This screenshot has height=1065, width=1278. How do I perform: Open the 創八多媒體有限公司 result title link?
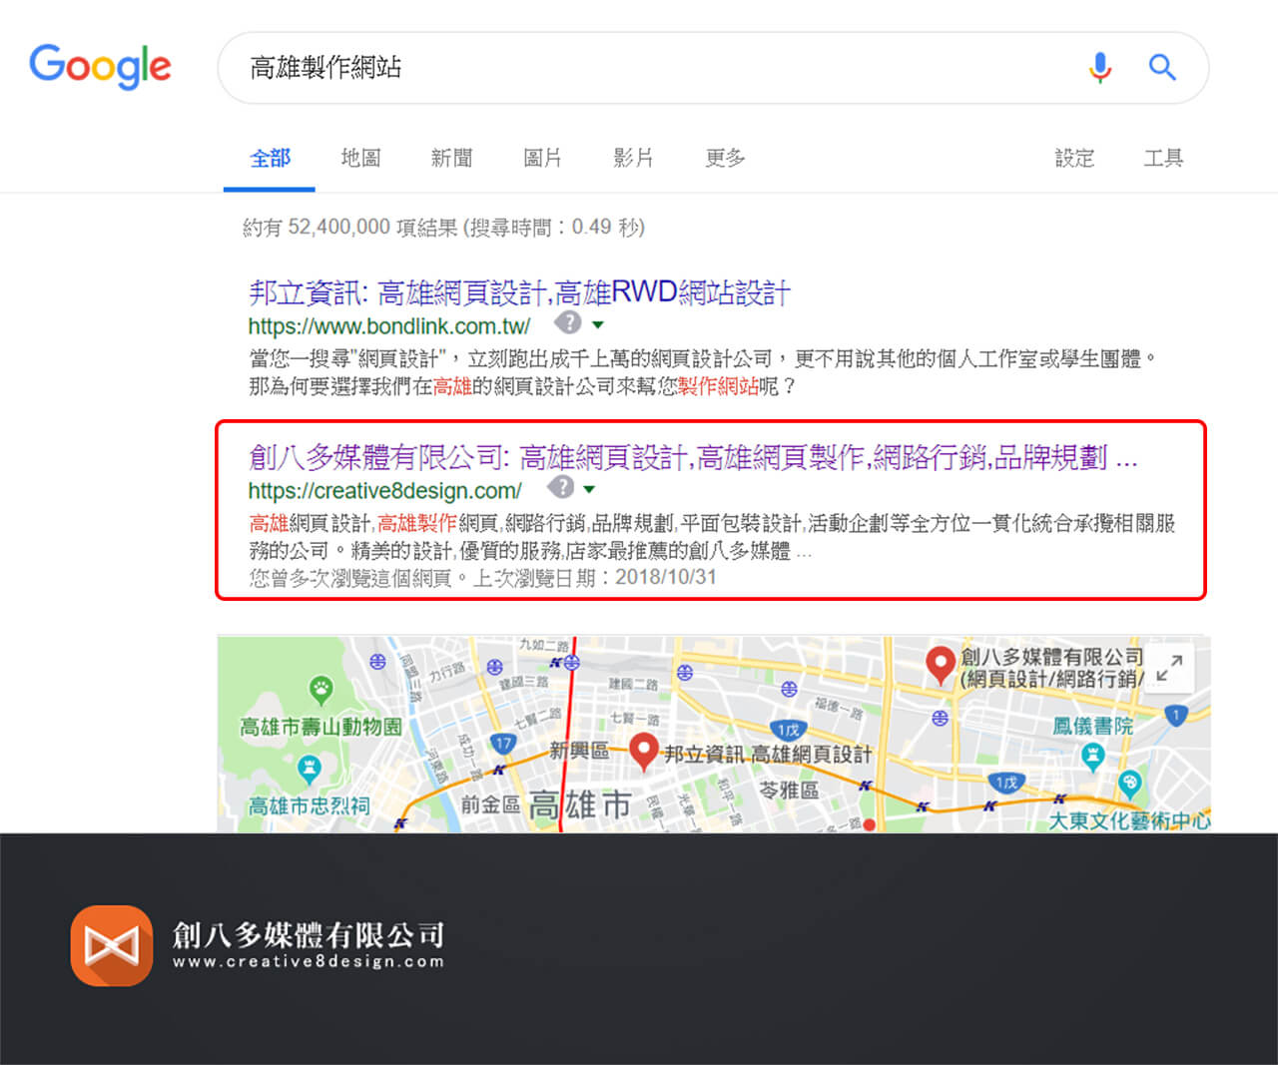point(693,457)
